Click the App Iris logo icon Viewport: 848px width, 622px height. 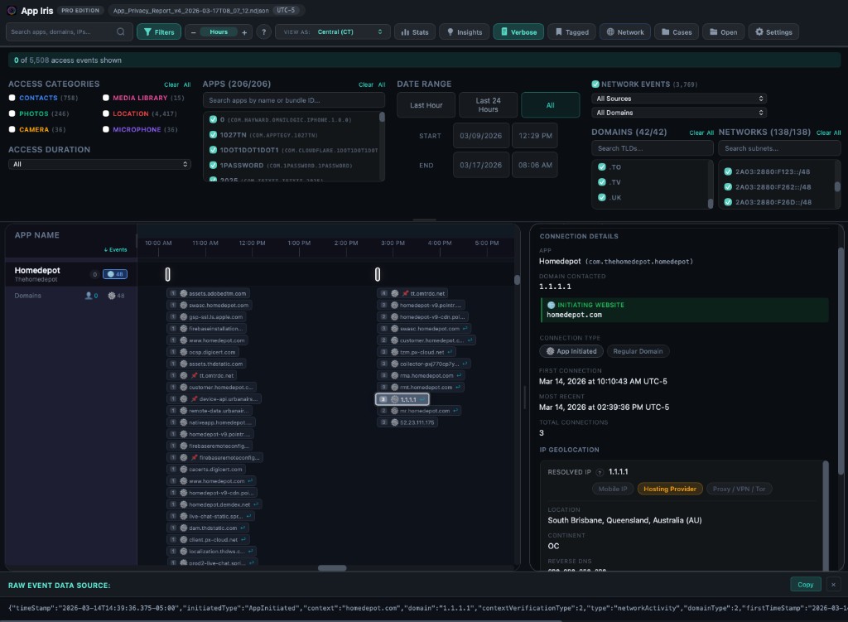pyautogui.click(x=11, y=10)
